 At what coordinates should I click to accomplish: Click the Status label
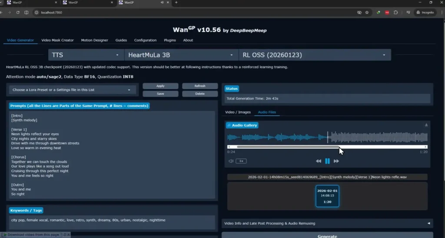pyautogui.click(x=232, y=89)
